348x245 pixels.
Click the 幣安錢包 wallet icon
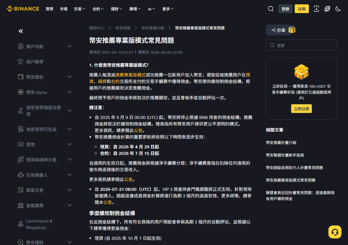21,77
